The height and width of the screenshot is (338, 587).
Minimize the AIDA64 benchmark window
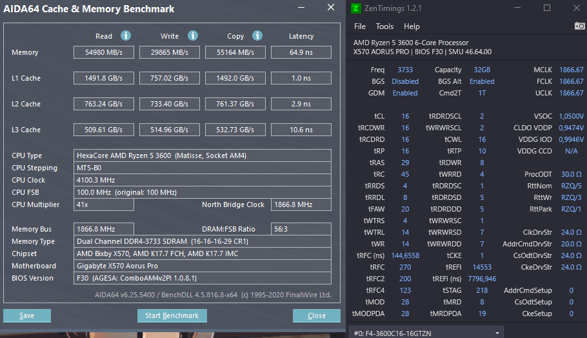[301, 8]
